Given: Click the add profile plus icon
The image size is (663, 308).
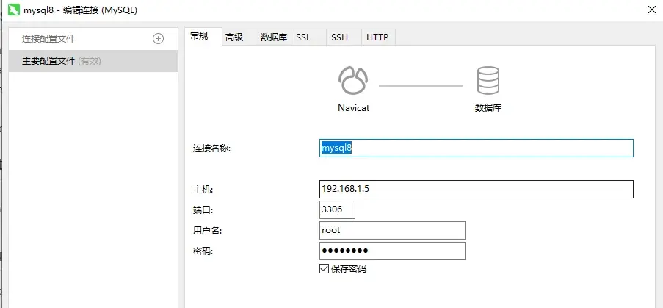Looking at the screenshot, I should (158, 39).
